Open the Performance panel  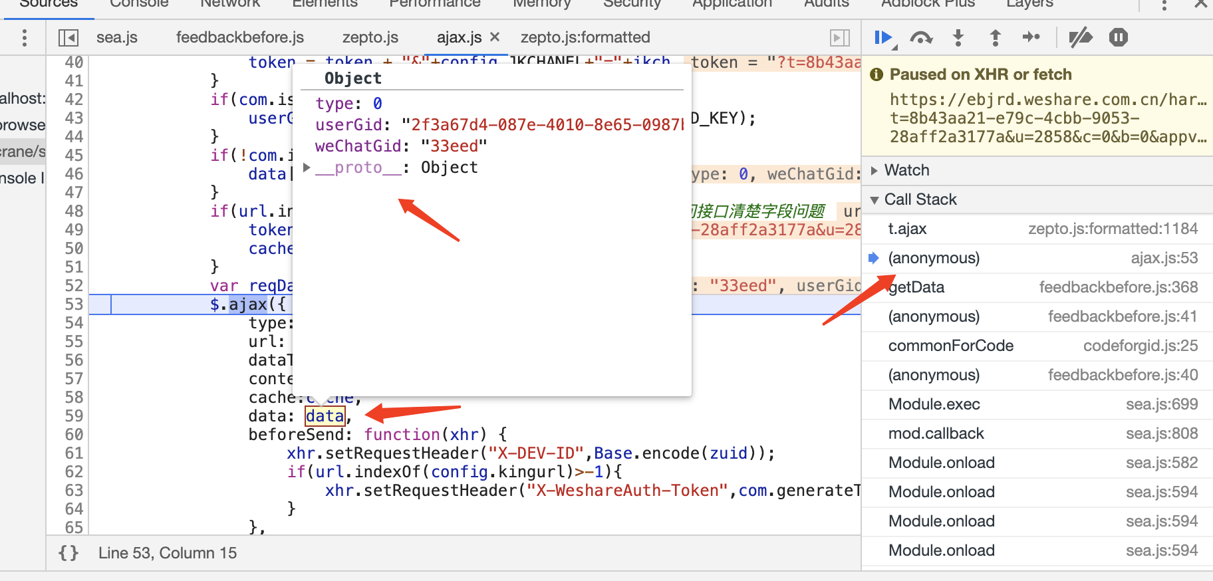pos(435,4)
